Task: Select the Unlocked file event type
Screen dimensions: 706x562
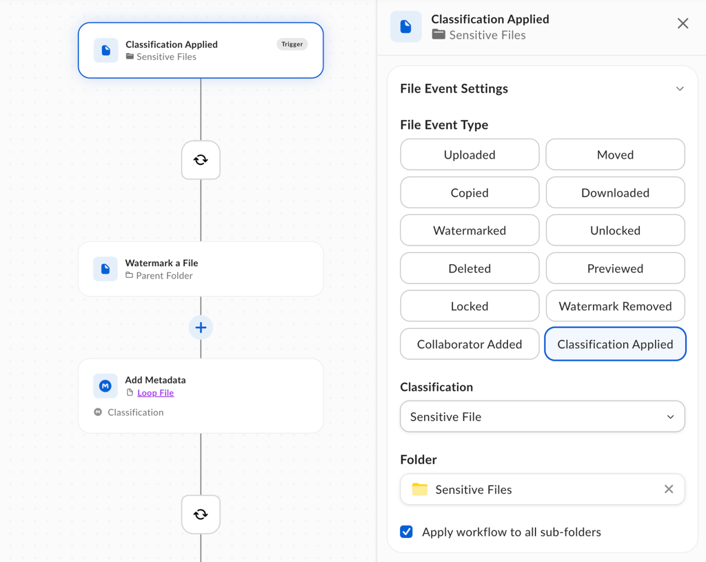Action: 615,230
